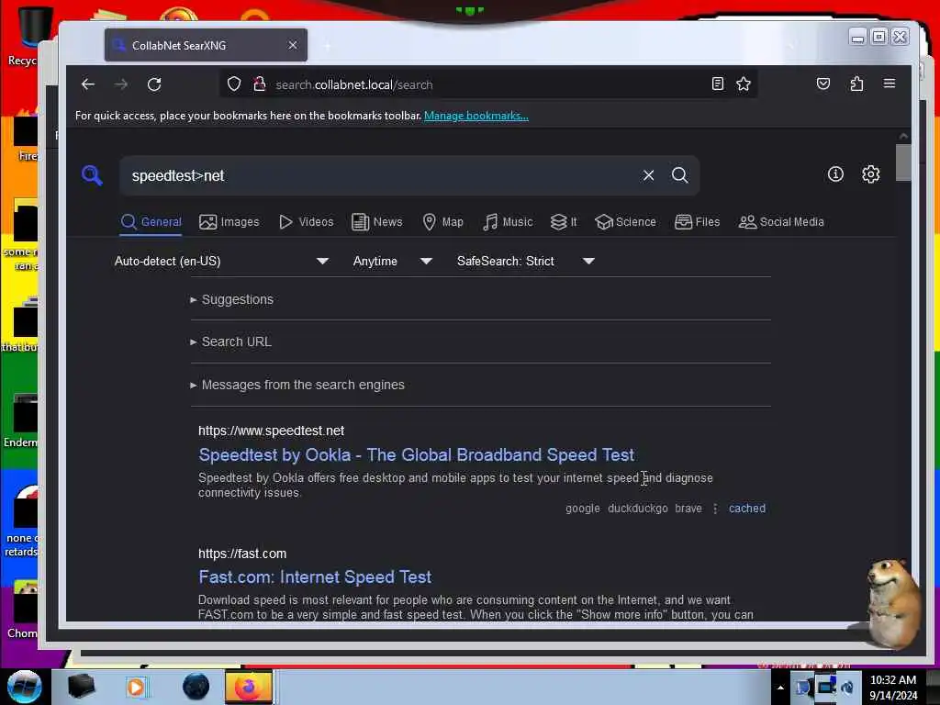Image resolution: width=940 pixels, height=705 pixels.
Task: Click the search query input field
Action: click(384, 175)
